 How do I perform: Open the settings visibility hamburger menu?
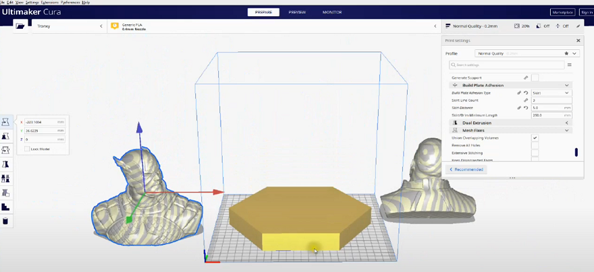tap(570, 65)
